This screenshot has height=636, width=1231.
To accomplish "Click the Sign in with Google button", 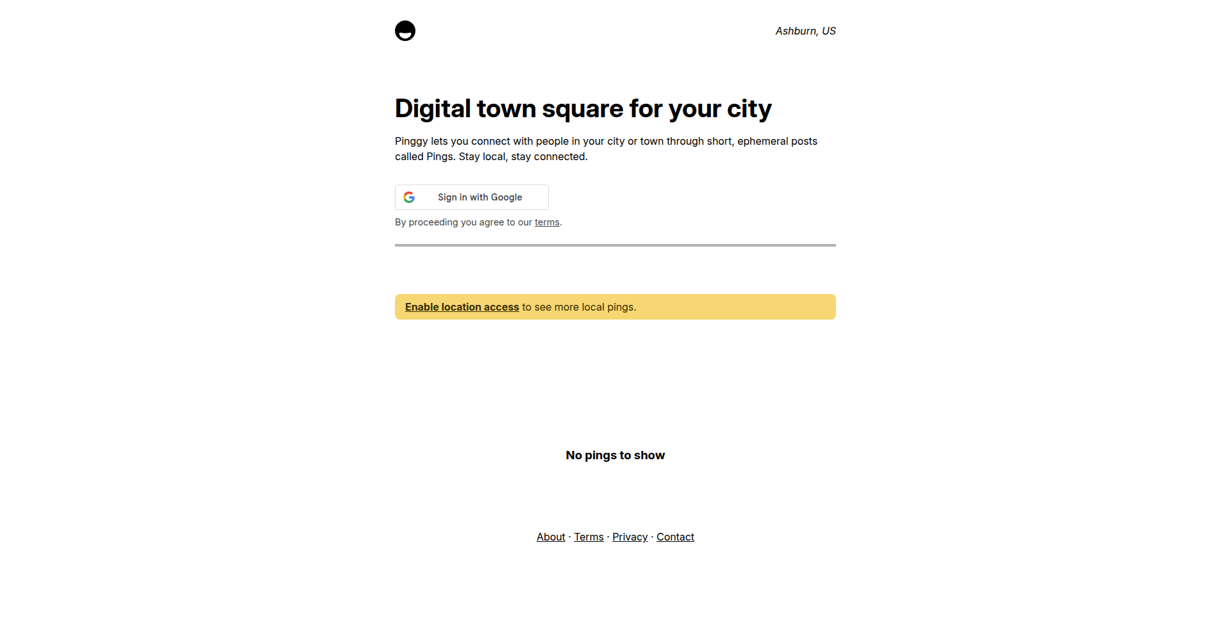I will tap(471, 197).
